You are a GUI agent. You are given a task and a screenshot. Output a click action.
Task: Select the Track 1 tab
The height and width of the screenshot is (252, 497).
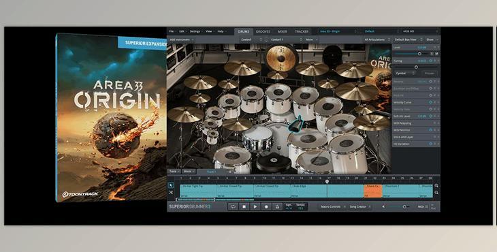(x=212, y=172)
